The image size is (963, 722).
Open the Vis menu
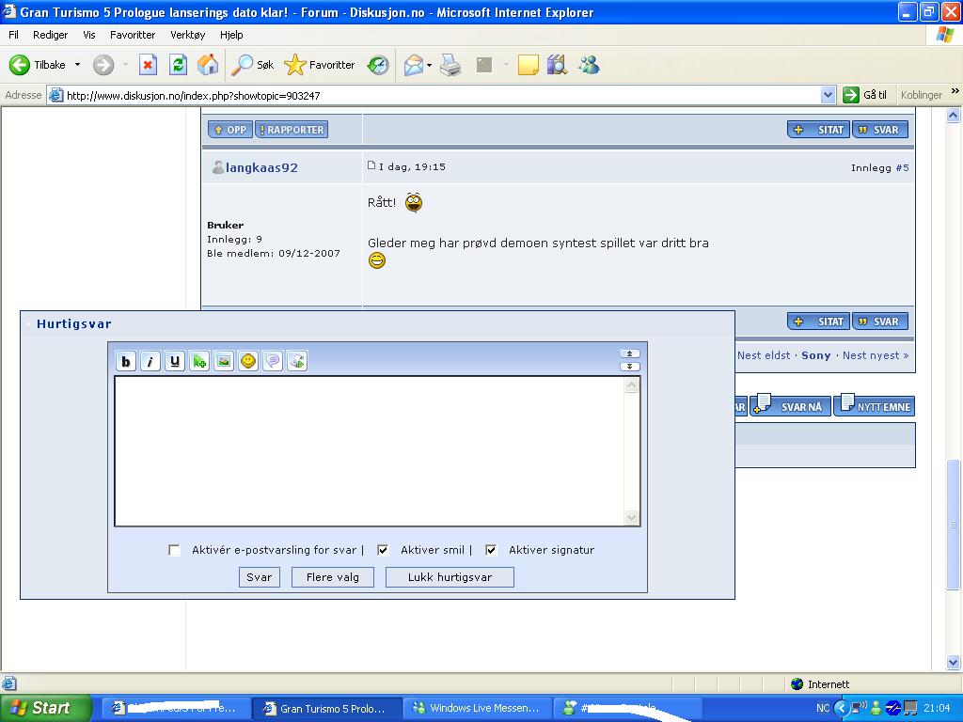[89, 35]
